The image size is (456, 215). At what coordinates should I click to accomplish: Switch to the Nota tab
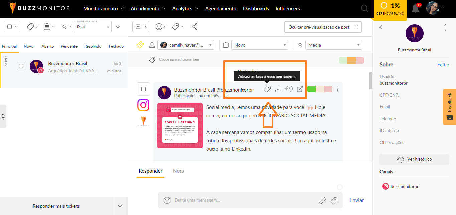tap(178, 171)
